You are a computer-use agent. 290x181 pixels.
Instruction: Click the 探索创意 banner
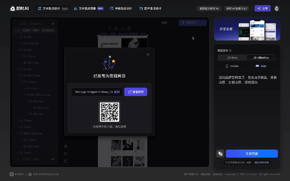click(x=247, y=29)
